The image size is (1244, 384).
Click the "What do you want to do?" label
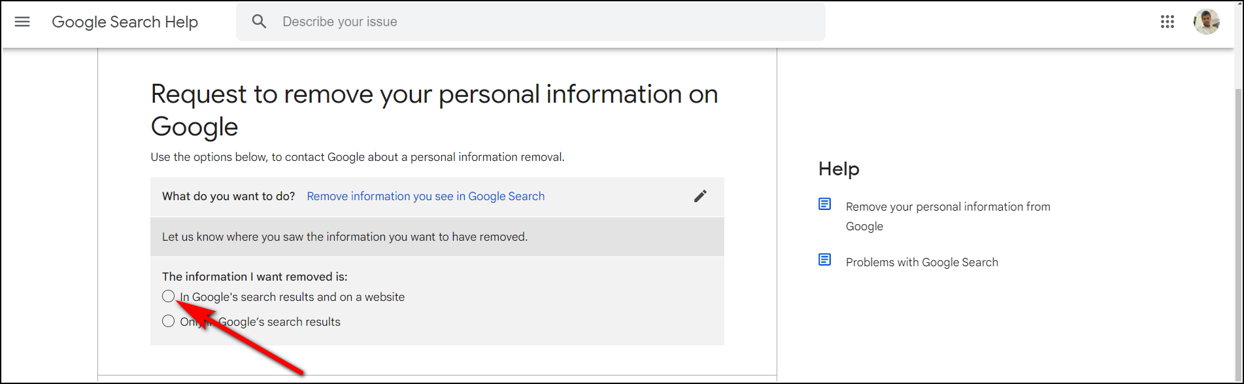229,196
